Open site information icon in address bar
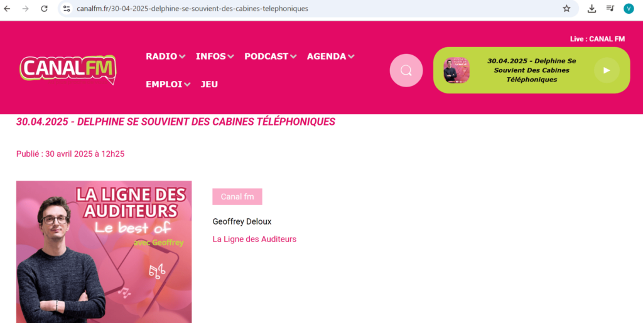 [67, 9]
